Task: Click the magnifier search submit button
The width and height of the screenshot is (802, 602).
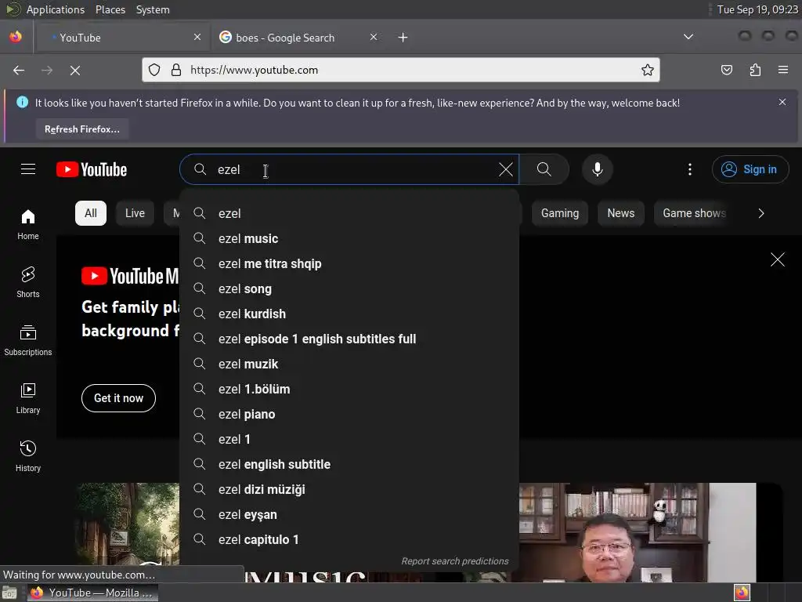Action: [x=544, y=169]
